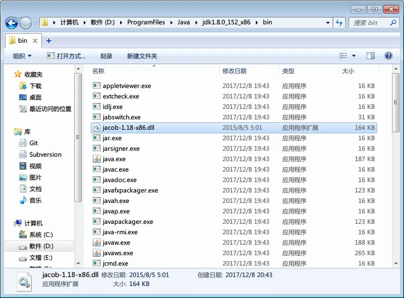This screenshot has width=404, height=298.
Task: Select java-rmi.exe in the file list
Action: [x=234, y=232]
